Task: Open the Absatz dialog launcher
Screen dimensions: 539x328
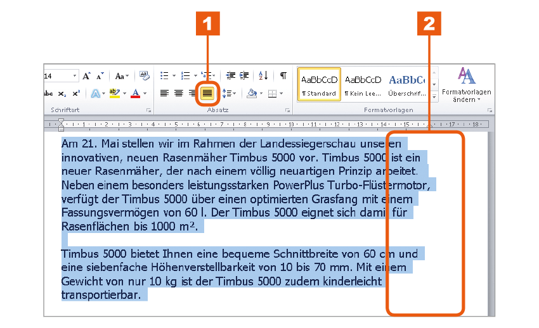Action: [x=287, y=110]
